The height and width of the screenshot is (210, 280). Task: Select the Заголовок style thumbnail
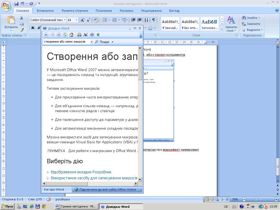pos(210,24)
